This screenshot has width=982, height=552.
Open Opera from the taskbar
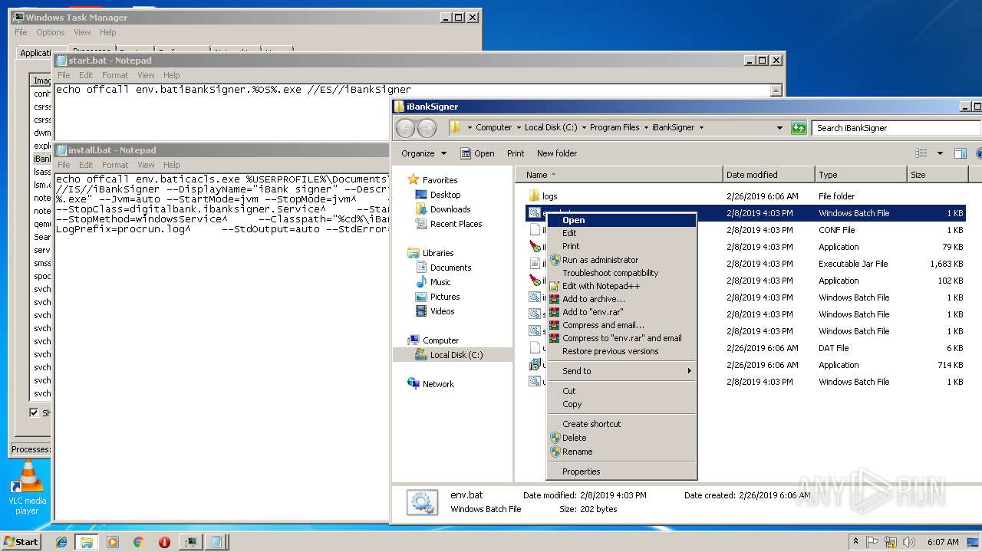click(164, 542)
